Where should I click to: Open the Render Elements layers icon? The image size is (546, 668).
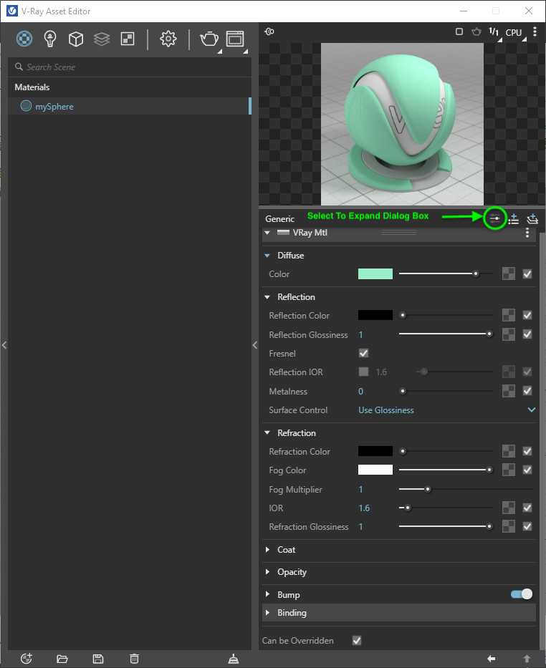pyautogui.click(x=102, y=39)
